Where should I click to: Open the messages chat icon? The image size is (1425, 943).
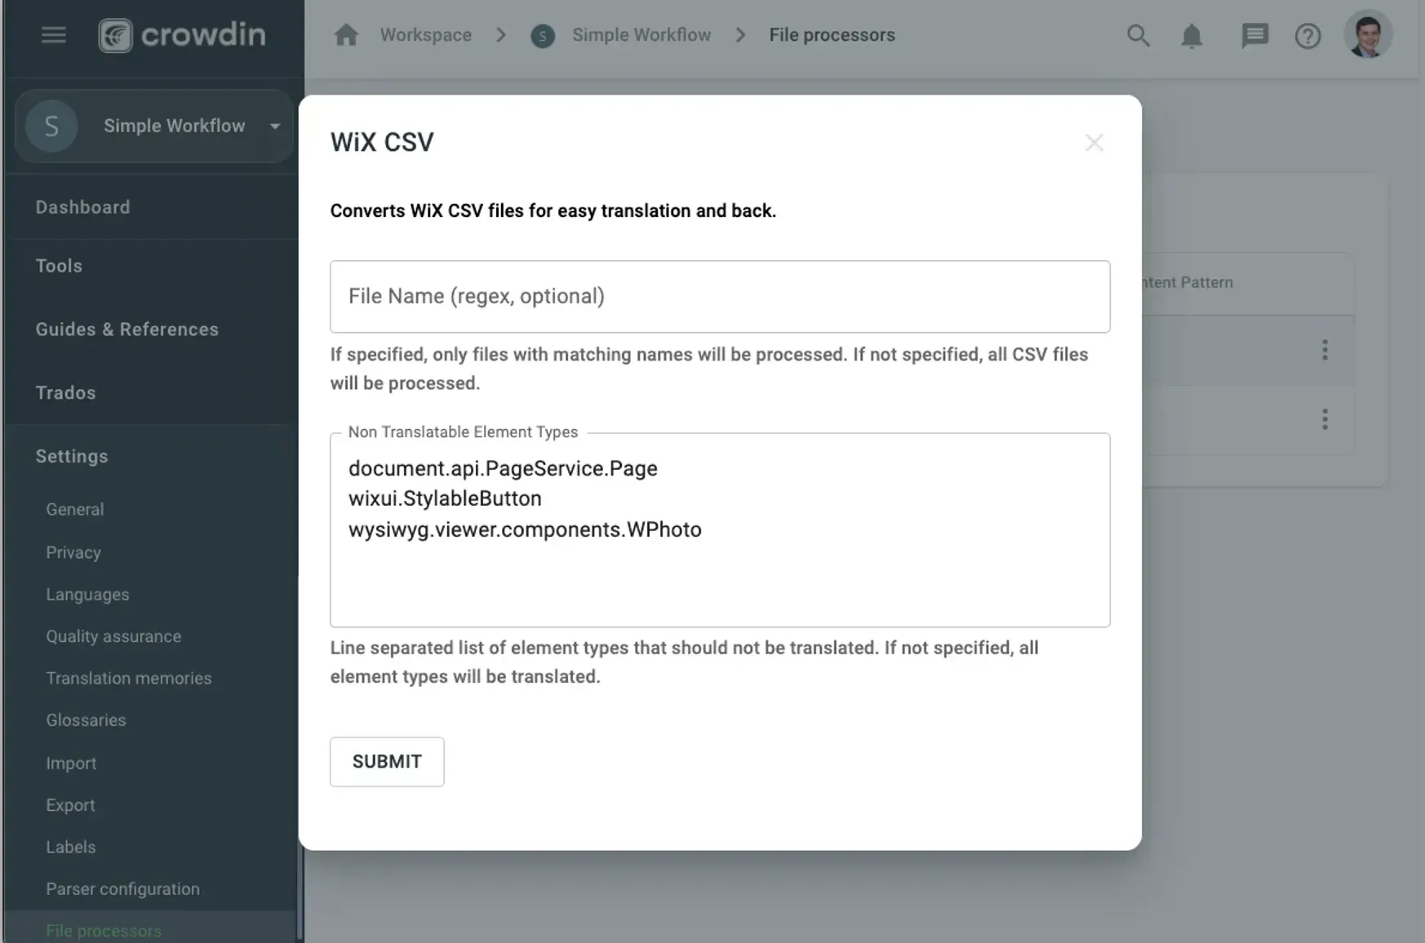[x=1255, y=36]
